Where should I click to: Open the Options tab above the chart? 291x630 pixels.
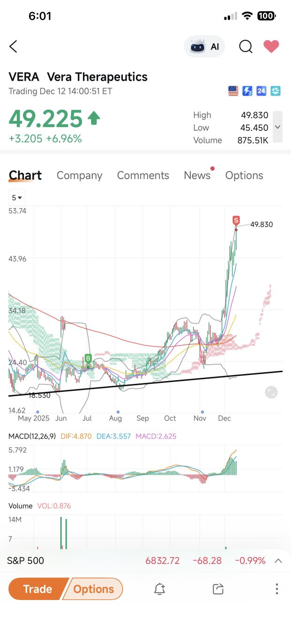[244, 175]
